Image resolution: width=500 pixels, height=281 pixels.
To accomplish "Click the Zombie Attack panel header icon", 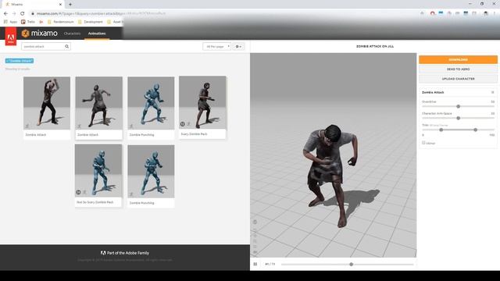I will point(493,92).
